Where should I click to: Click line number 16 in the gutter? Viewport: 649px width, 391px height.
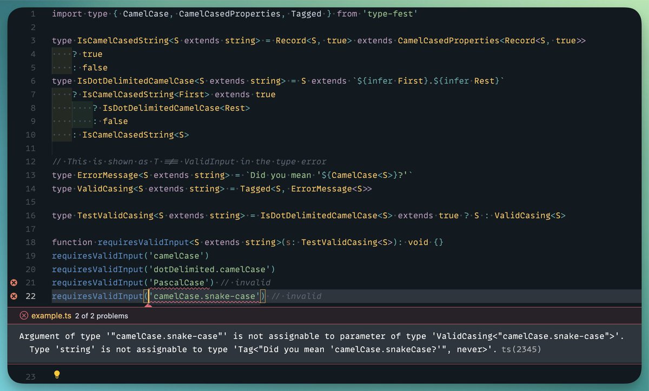pos(30,215)
